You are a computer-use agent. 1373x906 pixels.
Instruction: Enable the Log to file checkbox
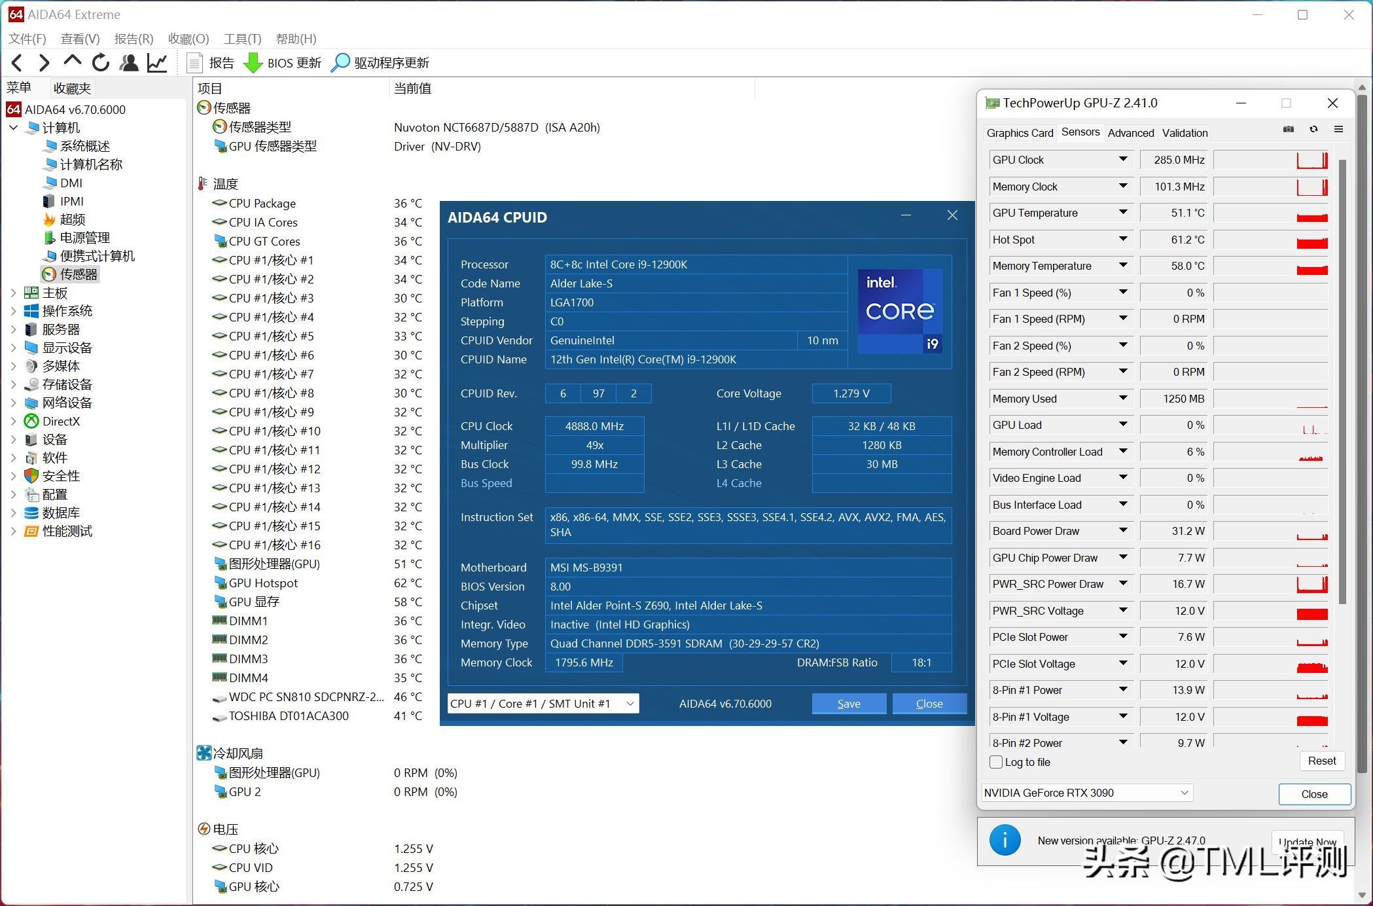[x=997, y=762]
